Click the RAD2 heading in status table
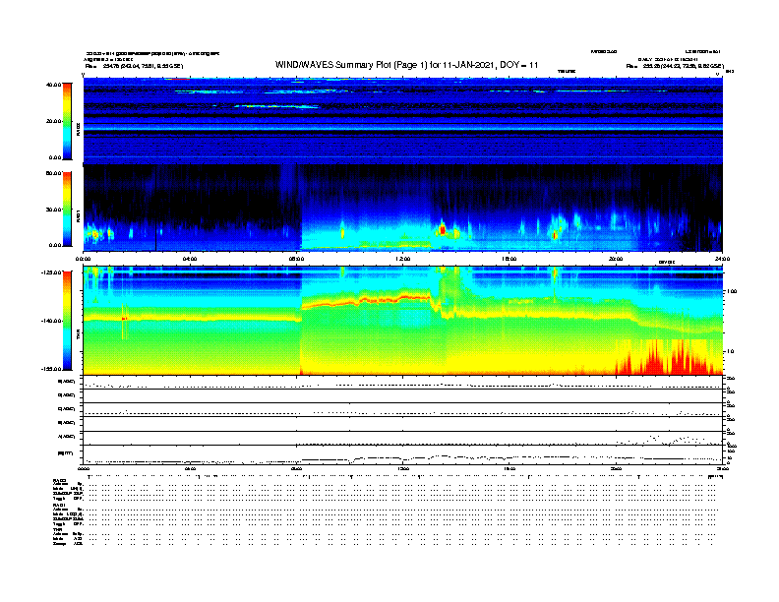779x602 pixels. coord(60,481)
